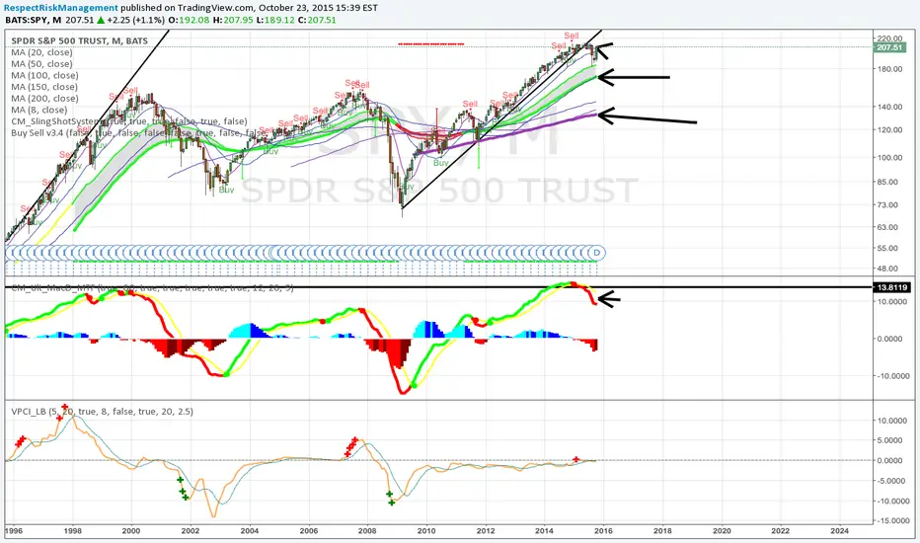Select the Buy Sell v3.4 indicator label
The height and width of the screenshot is (543, 920).
pos(138,132)
